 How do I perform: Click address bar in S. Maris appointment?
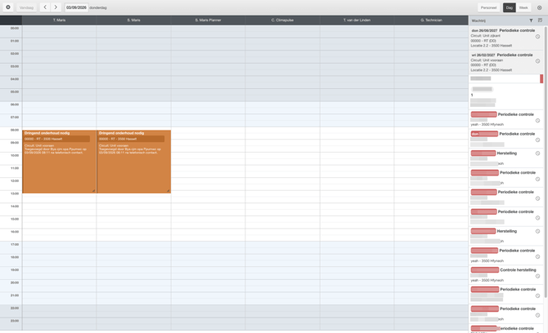(131, 139)
